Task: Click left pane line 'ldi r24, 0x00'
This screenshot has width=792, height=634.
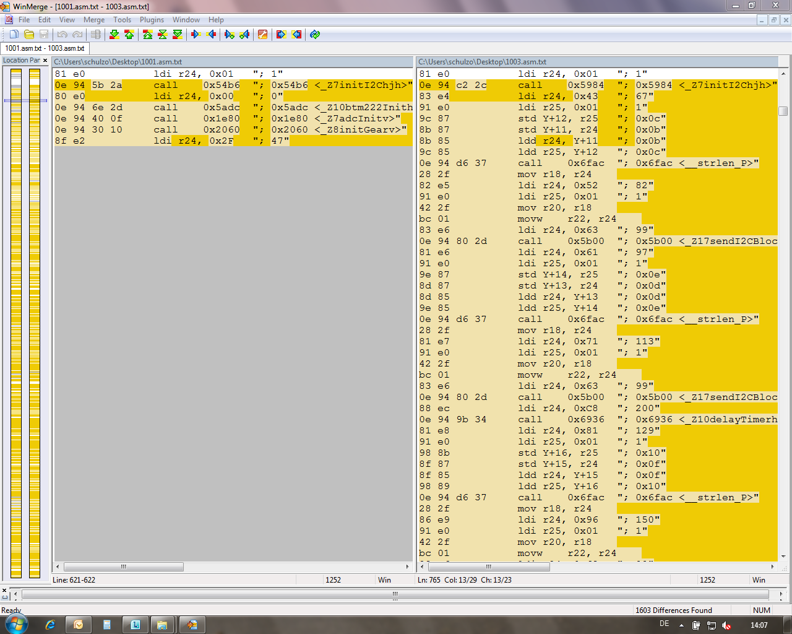Action: [x=233, y=96]
